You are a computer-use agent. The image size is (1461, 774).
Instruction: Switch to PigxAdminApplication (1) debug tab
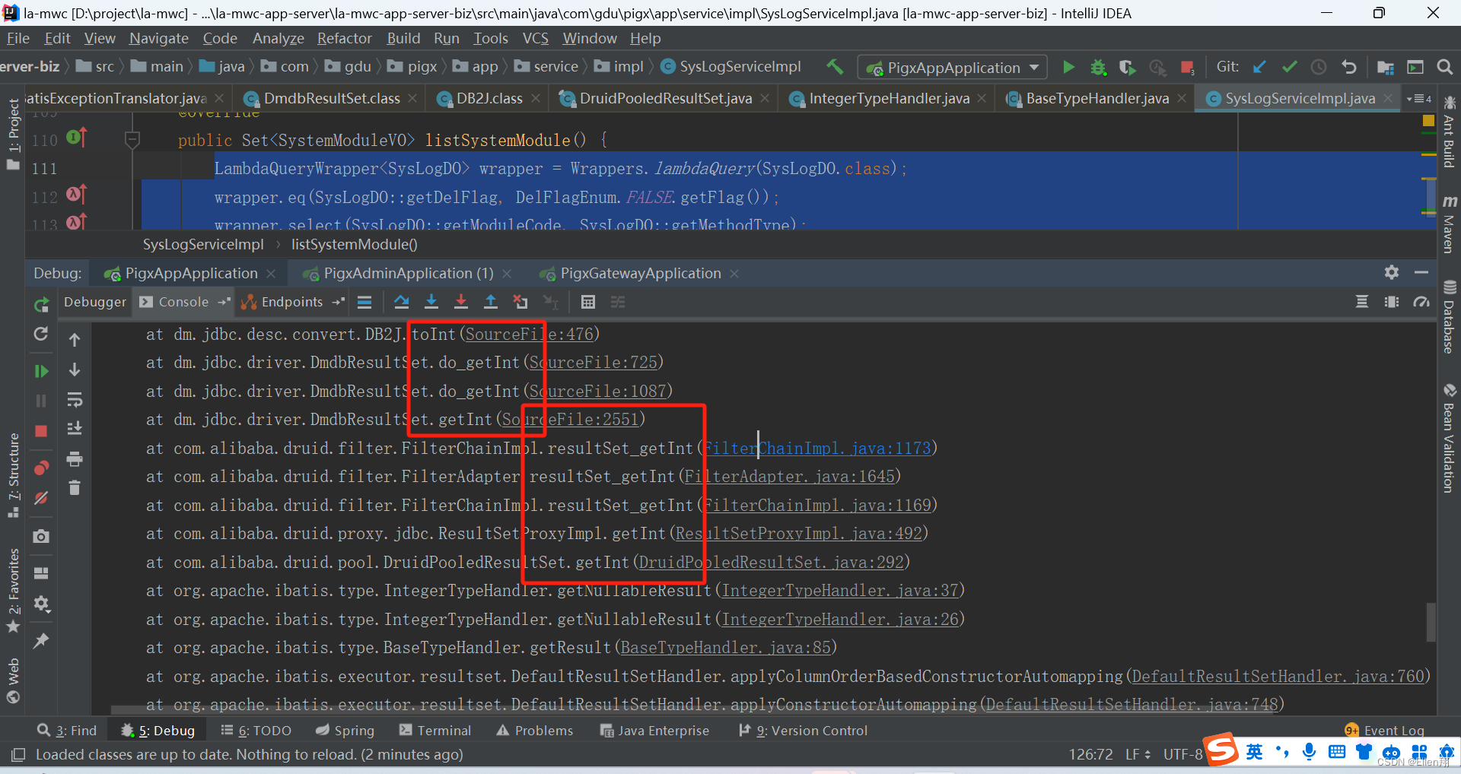pyautogui.click(x=408, y=273)
